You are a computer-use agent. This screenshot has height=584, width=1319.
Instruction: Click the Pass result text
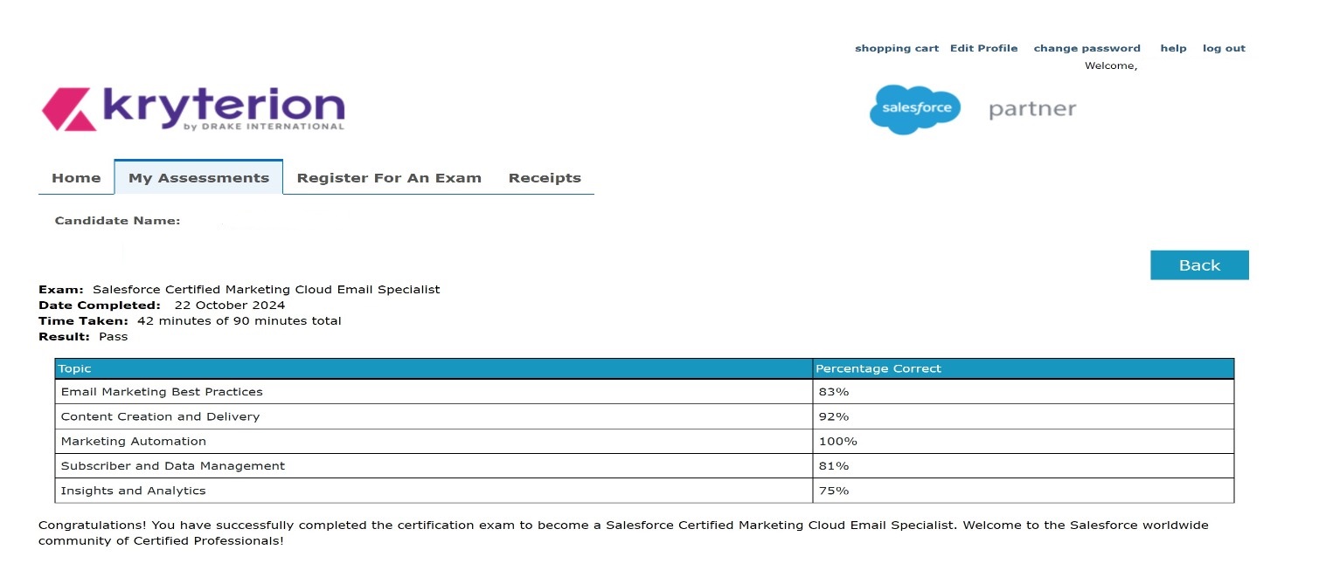point(114,336)
